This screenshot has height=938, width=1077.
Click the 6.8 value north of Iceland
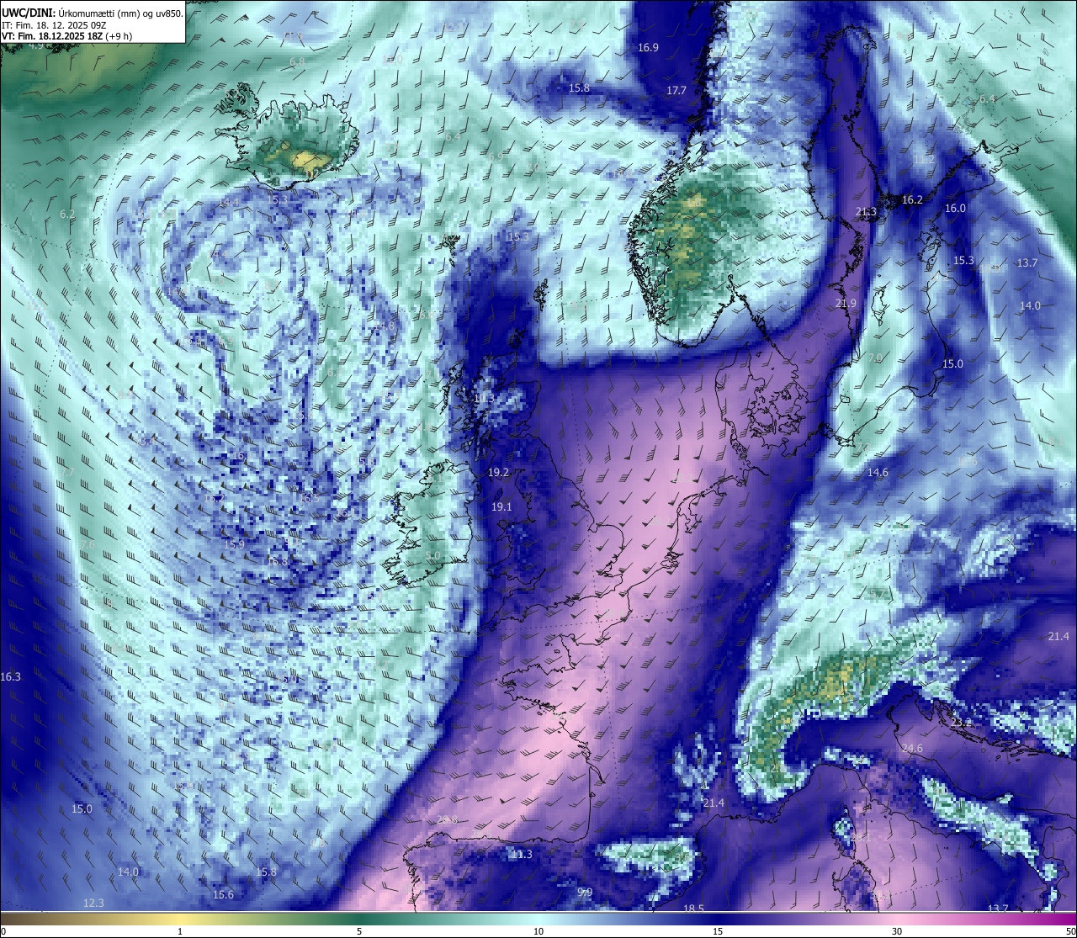[x=298, y=62]
